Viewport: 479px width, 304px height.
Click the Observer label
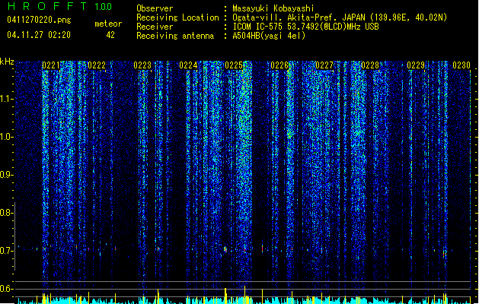coord(155,8)
